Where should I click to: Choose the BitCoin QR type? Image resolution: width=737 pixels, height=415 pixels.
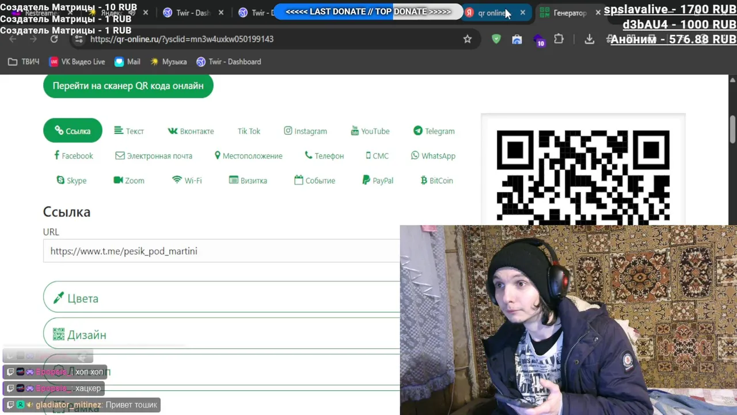click(437, 180)
